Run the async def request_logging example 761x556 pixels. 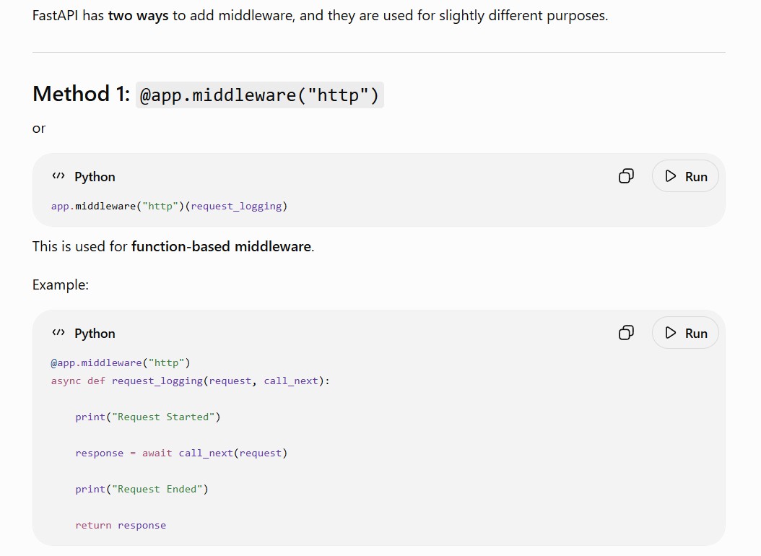(685, 333)
